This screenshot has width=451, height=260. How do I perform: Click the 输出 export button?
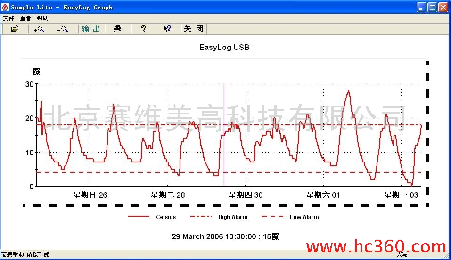[91, 29]
